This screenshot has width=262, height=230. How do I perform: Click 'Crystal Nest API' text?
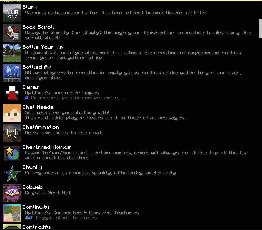[x=48, y=193]
